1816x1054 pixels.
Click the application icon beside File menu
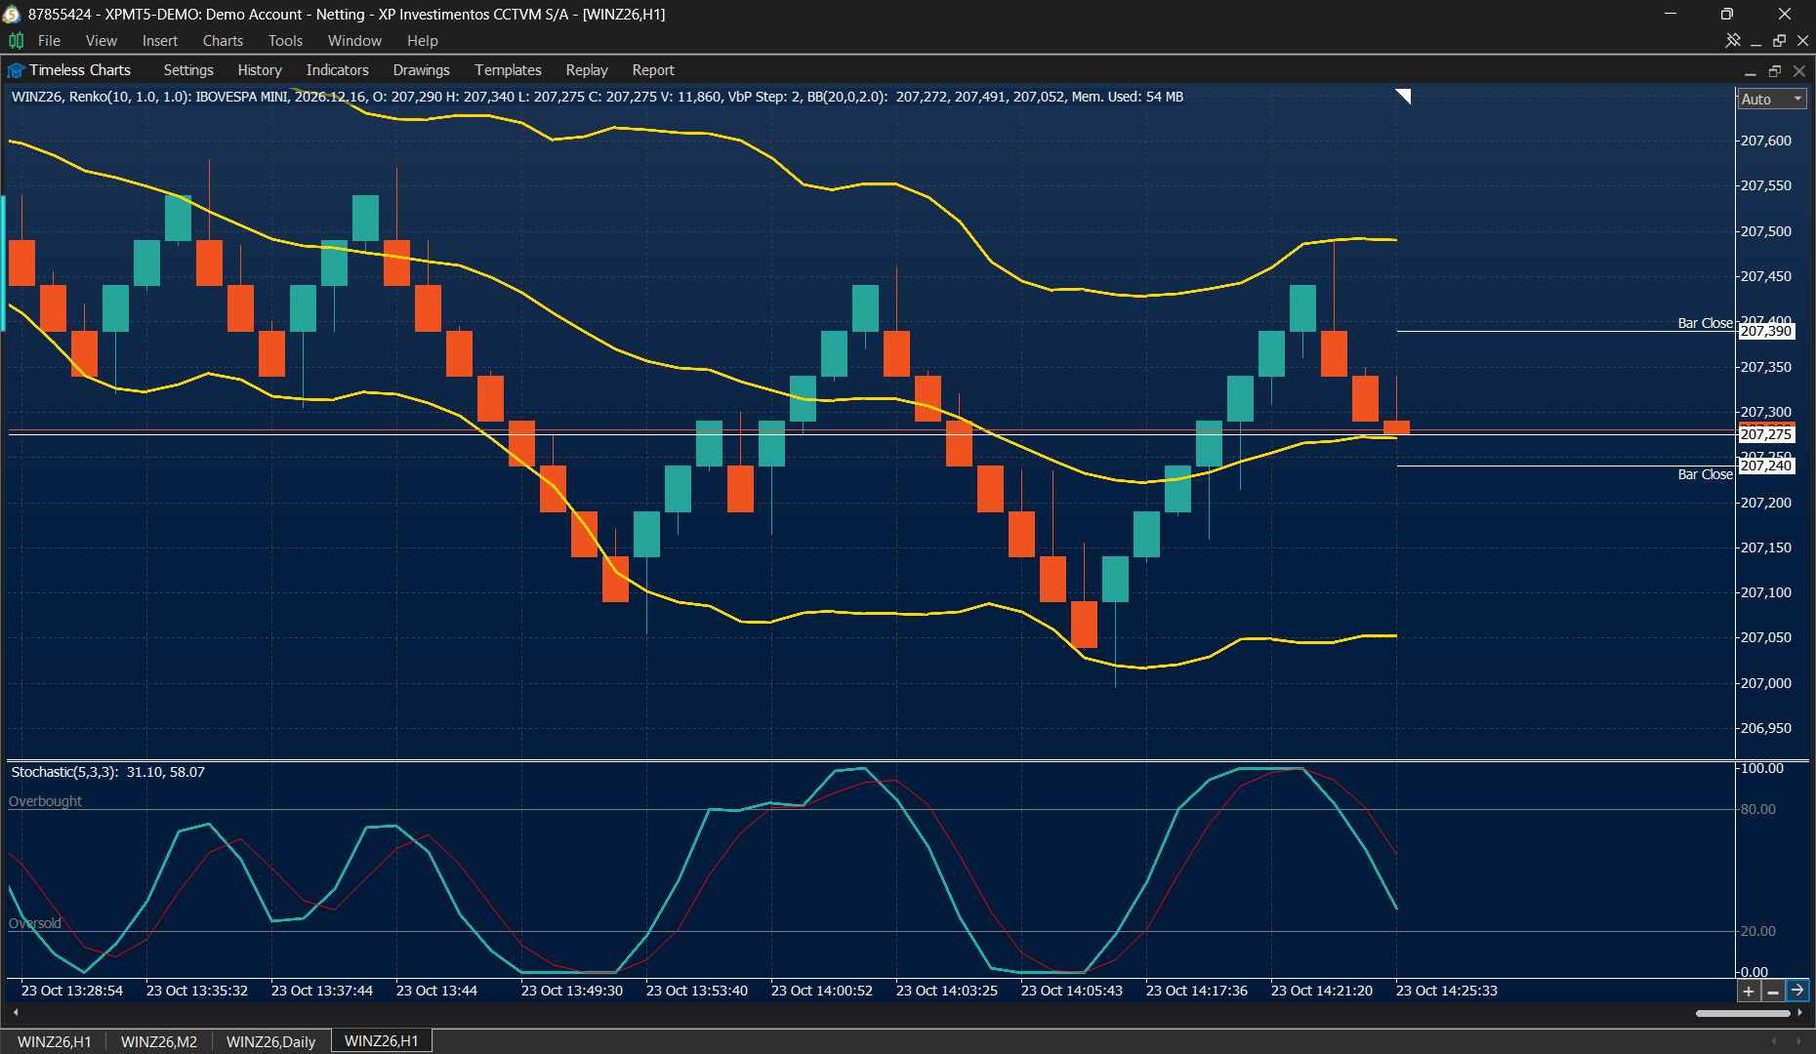point(16,40)
